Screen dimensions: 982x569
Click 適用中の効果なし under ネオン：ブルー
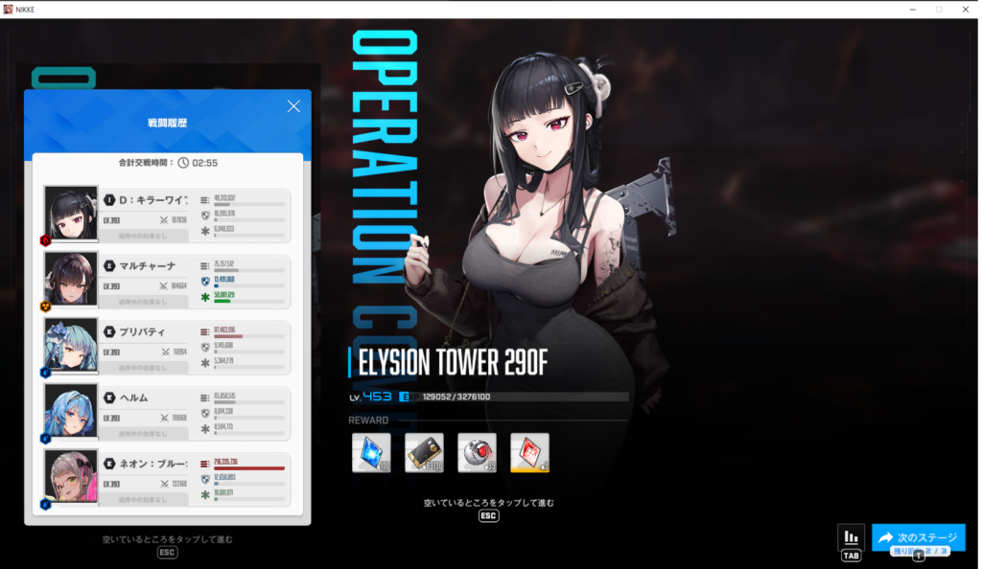click(143, 500)
